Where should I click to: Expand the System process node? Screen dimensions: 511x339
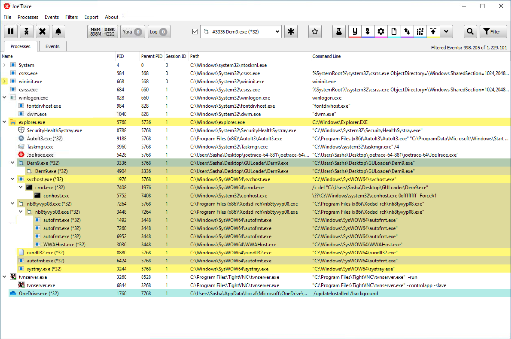coord(4,65)
